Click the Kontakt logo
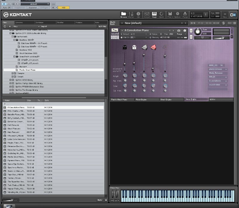The image size is (239, 208). coord(18,15)
